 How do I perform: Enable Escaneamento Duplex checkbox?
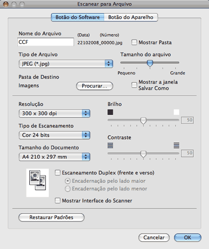[x=58, y=173]
